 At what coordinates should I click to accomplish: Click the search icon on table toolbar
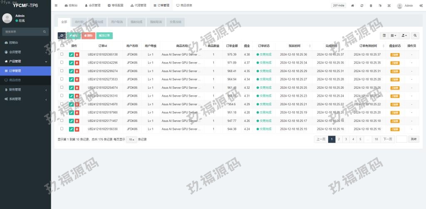(415, 36)
